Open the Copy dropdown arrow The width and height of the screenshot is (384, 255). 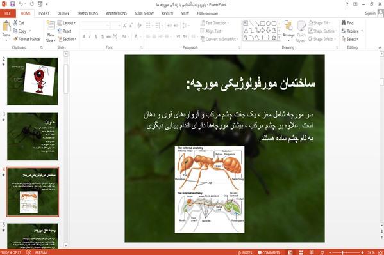[x=30, y=31]
